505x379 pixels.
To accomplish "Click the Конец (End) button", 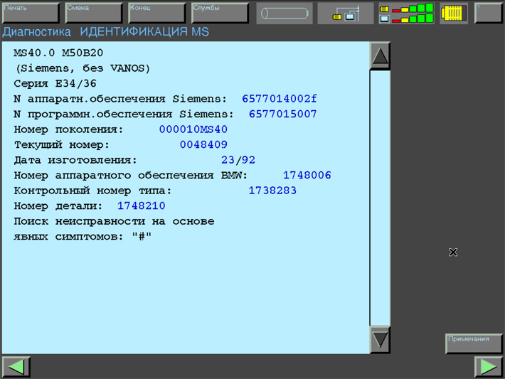I will (x=157, y=13).
